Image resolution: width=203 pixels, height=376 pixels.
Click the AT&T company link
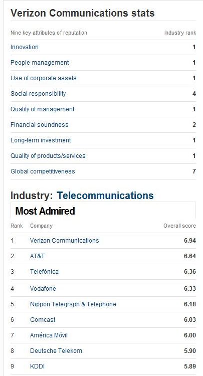38,256
